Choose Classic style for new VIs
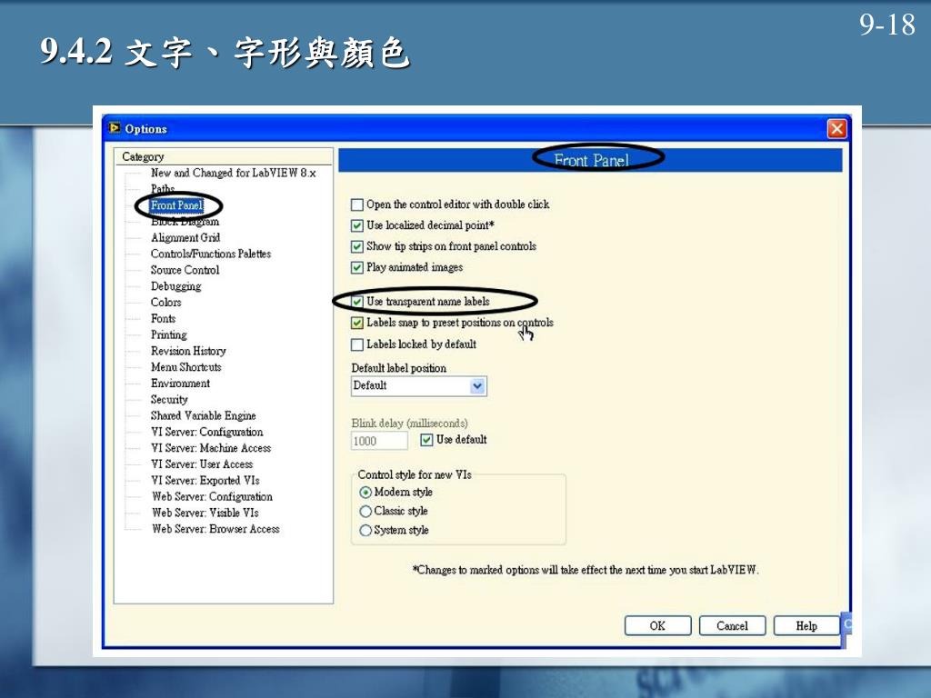931x698 pixels. coord(365,511)
